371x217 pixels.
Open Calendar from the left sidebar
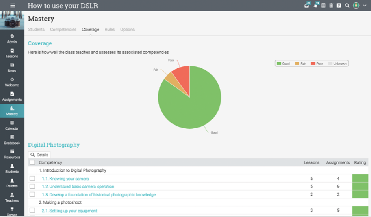12,125
